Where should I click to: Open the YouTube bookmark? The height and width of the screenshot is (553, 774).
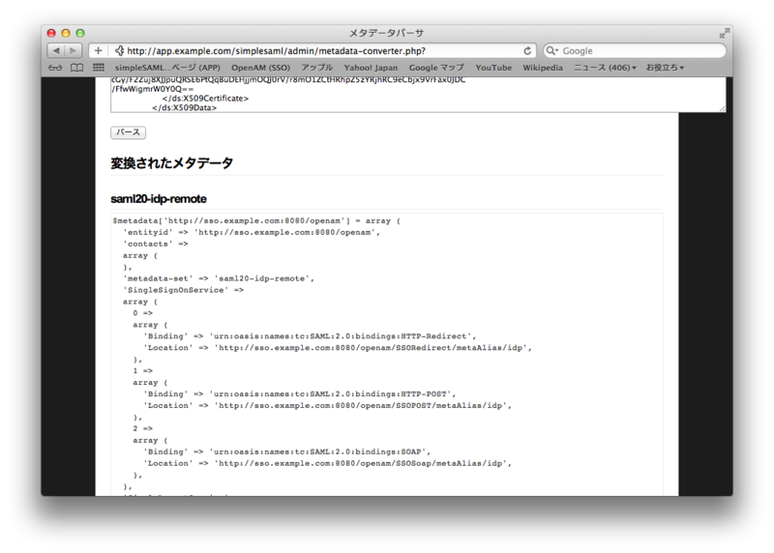[493, 68]
